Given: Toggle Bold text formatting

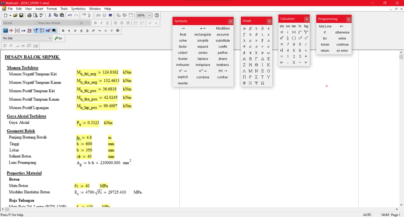Looking at the screenshot, I should pos(96,23).
